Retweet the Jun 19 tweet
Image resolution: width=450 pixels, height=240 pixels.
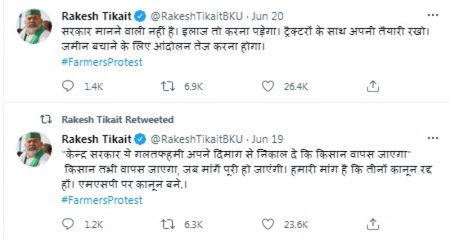168,224
